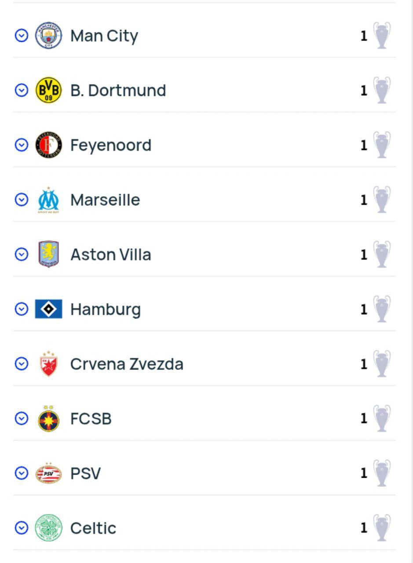Viewport: 413px width, 563px height.
Task: Click the trophy icon beside PSV
Action: (x=381, y=473)
